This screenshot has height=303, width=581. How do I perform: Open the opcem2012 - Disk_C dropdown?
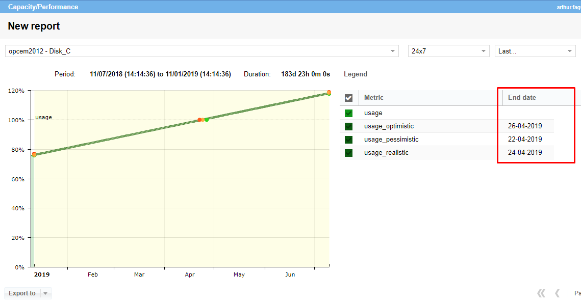[393, 51]
